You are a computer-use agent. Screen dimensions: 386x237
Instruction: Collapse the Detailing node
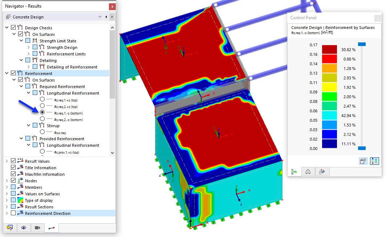[x=21, y=60]
